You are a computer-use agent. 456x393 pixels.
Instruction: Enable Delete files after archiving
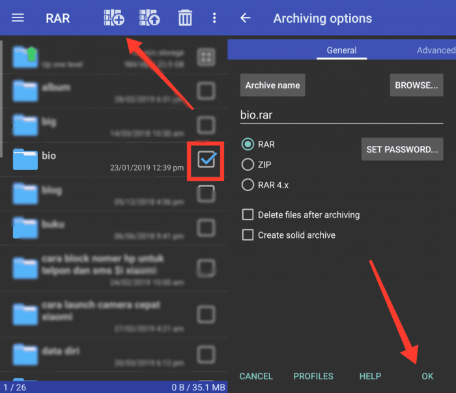pyautogui.click(x=248, y=214)
